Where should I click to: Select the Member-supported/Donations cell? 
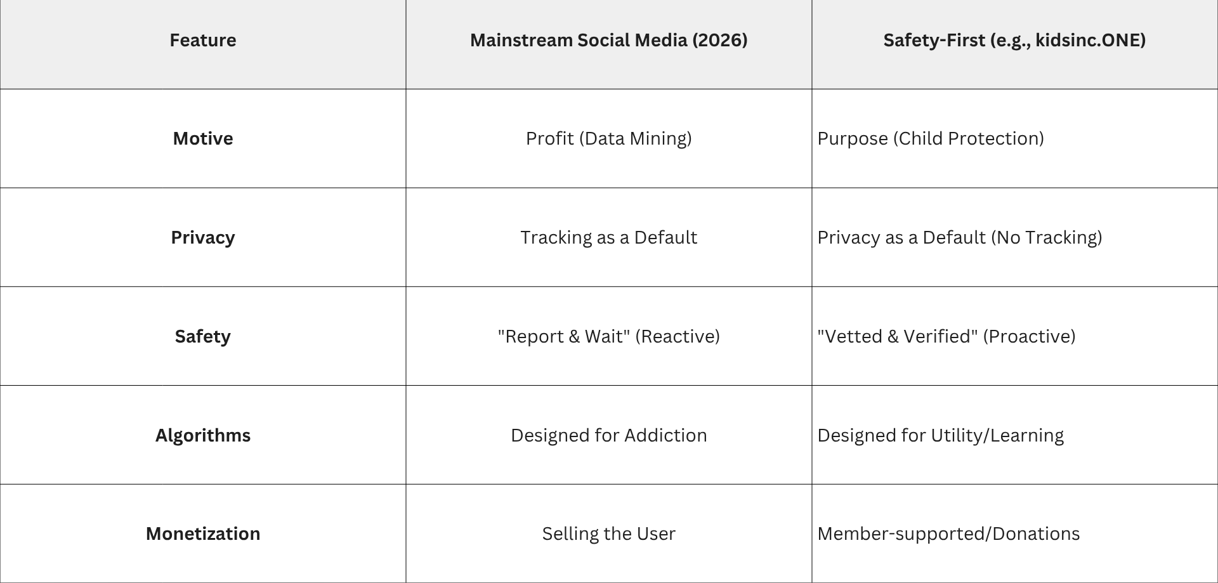coord(948,534)
